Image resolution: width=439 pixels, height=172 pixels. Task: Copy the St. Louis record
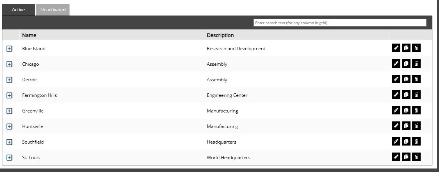(x=406, y=157)
